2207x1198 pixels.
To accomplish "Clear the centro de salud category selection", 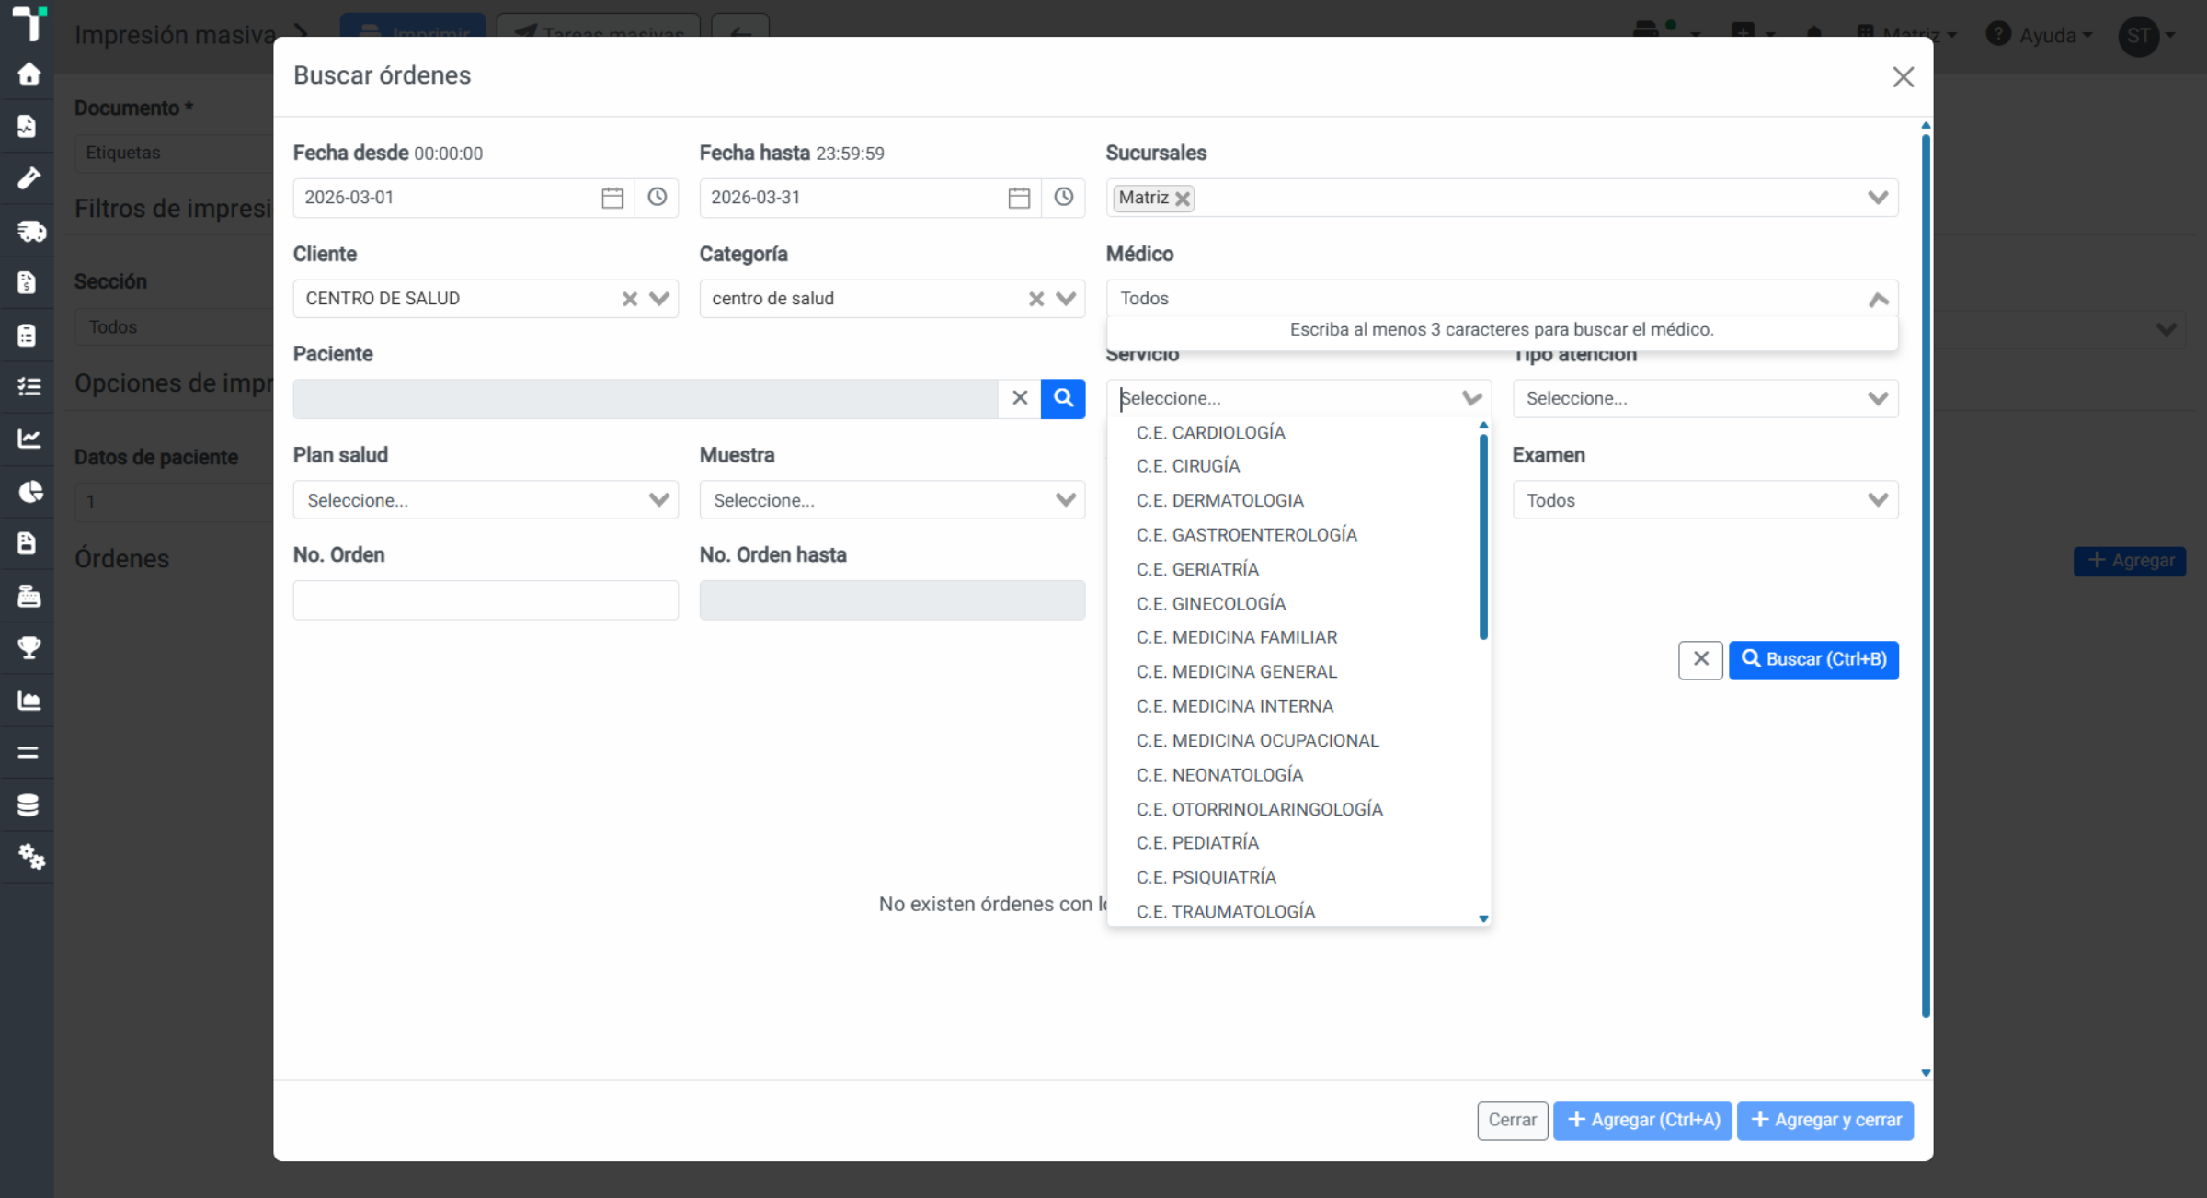I will 1036,299.
